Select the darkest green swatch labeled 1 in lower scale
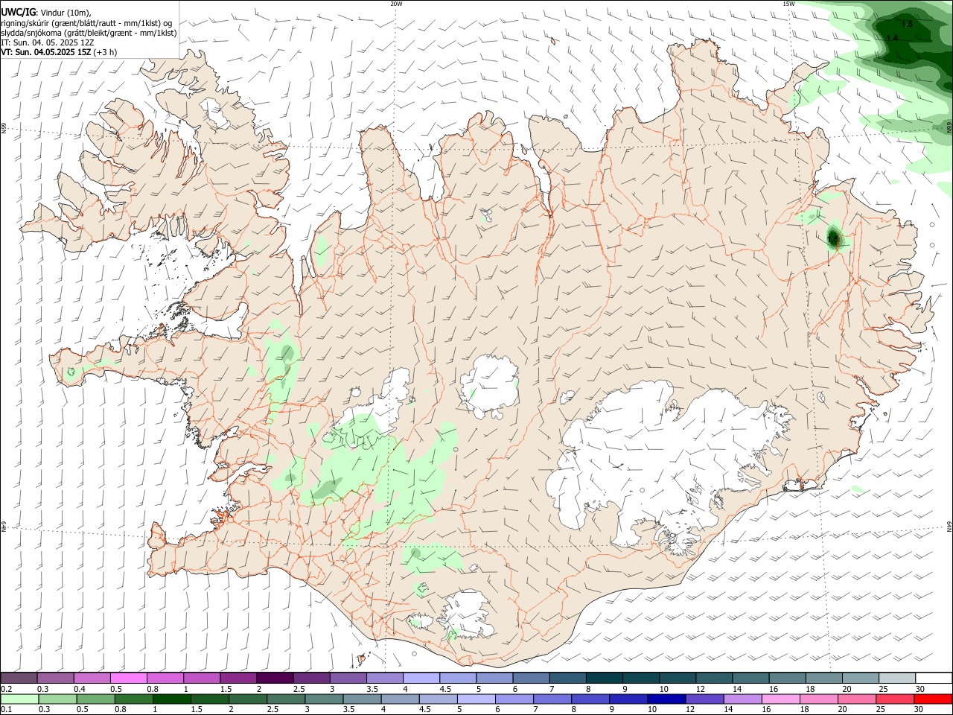 (x=171, y=699)
